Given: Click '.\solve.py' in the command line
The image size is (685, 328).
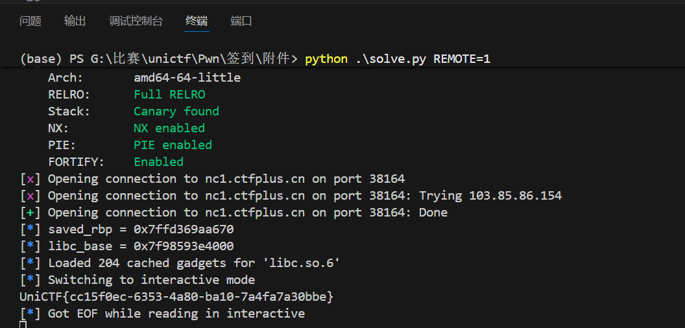Looking at the screenshot, I should click(x=391, y=59).
